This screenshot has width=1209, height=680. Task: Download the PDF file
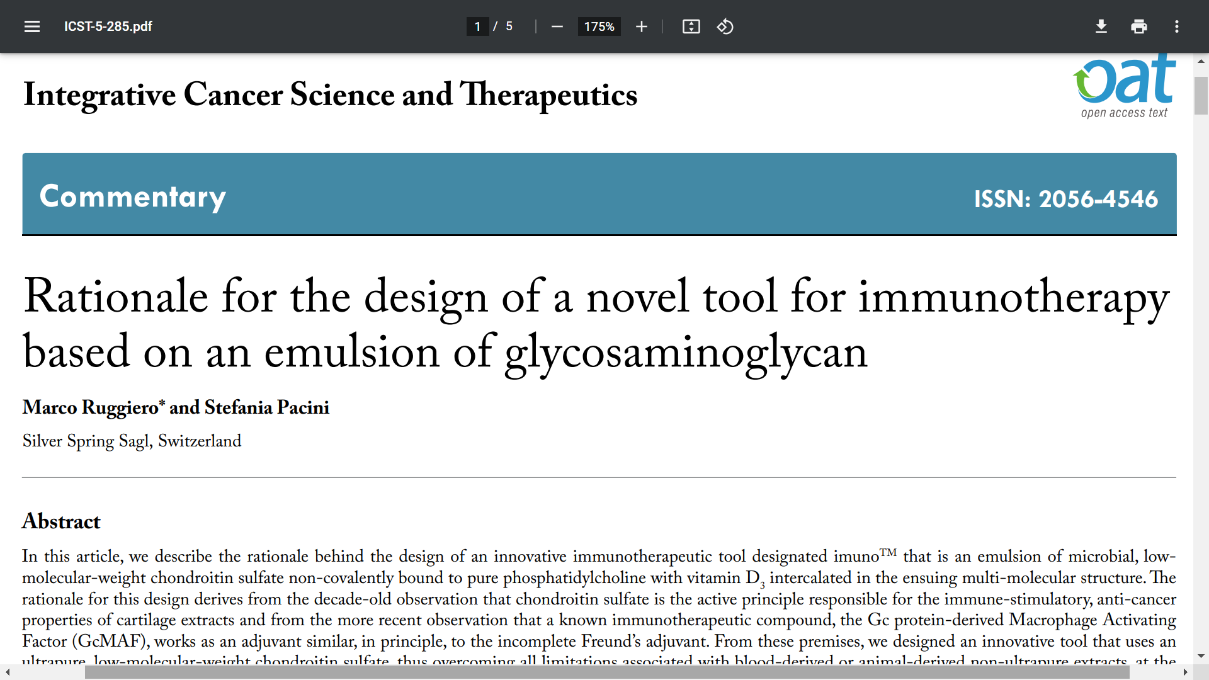pyautogui.click(x=1101, y=26)
